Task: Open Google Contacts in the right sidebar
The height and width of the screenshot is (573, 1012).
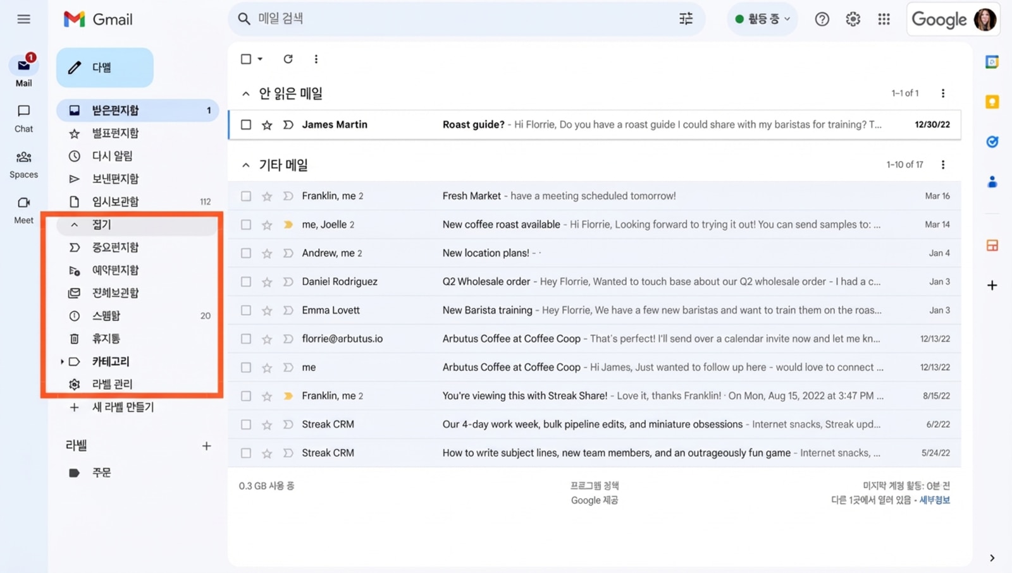Action: (992, 181)
